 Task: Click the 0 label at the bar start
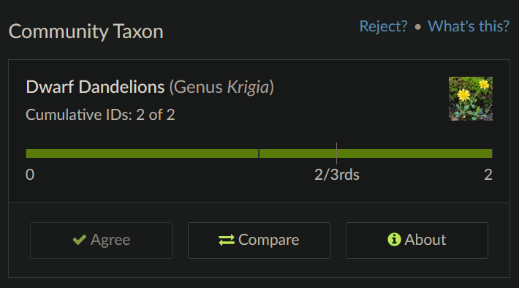pos(30,175)
